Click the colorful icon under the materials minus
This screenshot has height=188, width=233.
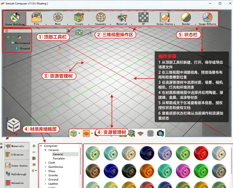[34, 158]
